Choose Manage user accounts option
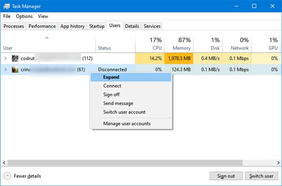This screenshot has width=282, height=186. pos(127,123)
